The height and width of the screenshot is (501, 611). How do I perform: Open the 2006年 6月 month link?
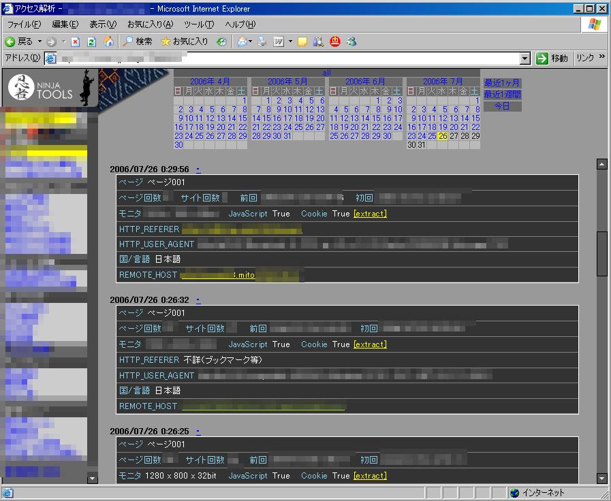(x=365, y=82)
